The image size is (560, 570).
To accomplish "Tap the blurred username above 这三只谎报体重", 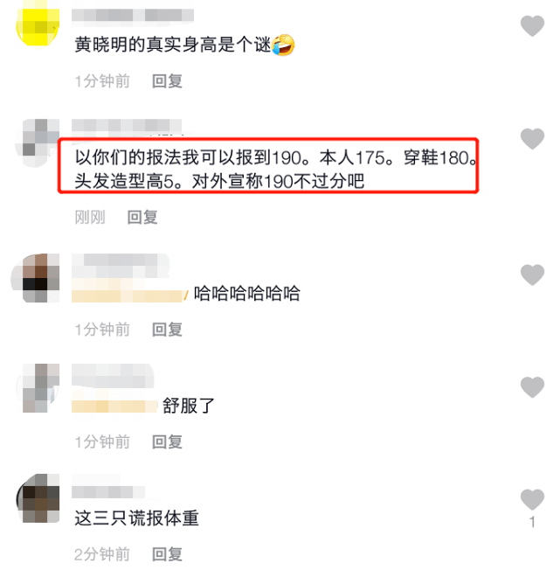I will tap(108, 492).
